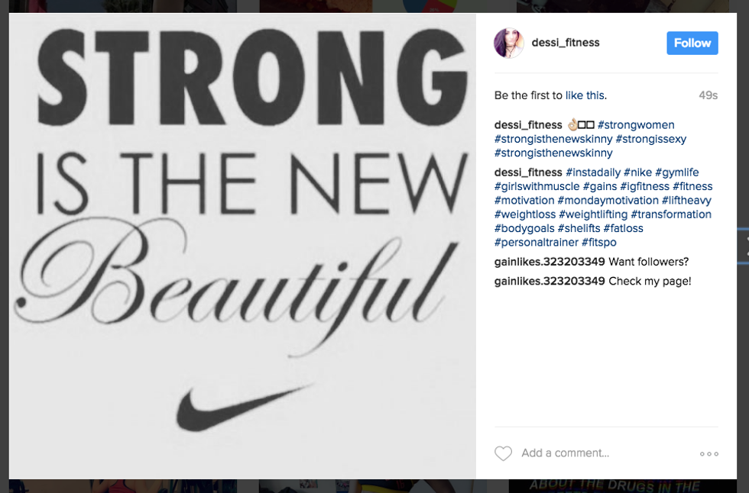Open the #transformation hashtag
This screenshot has width=749, height=493.
tap(671, 214)
